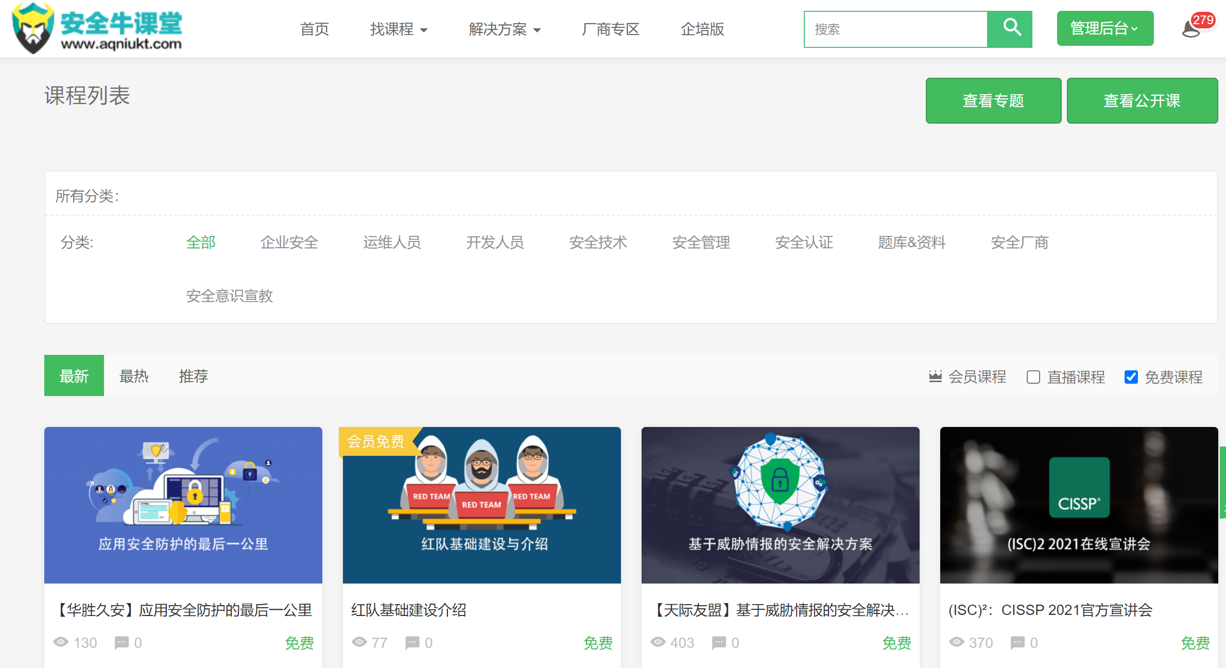Enable the 直播课程 checkbox
The height and width of the screenshot is (668, 1226).
[x=1033, y=377]
